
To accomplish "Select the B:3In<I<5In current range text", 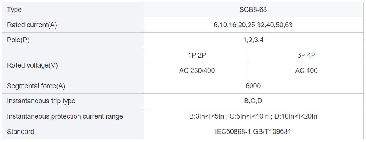I will coord(206,116).
